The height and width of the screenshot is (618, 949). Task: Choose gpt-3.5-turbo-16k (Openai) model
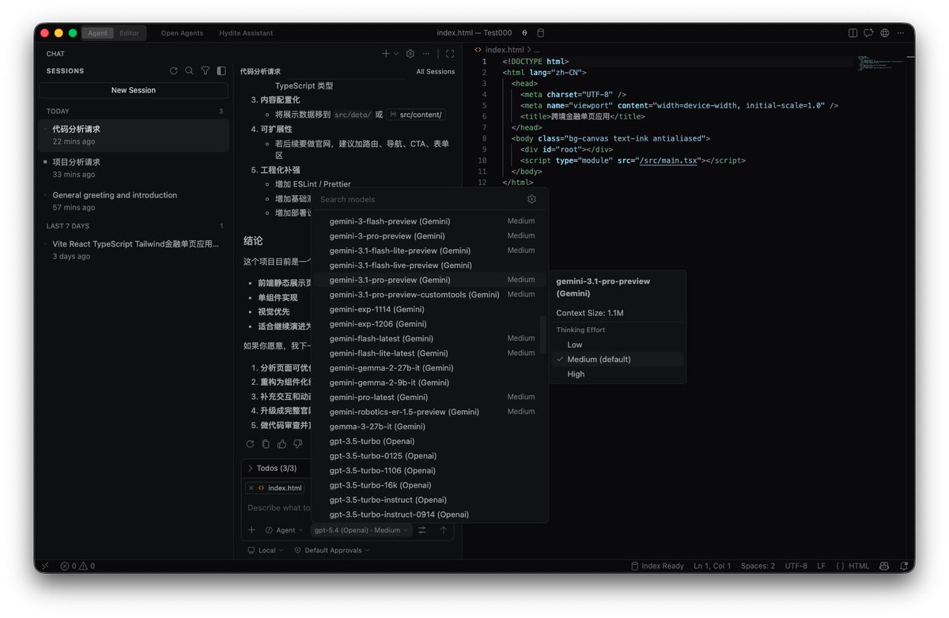click(429, 485)
